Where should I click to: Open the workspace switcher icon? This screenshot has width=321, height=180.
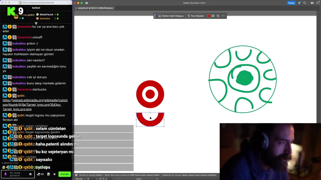point(318,3)
